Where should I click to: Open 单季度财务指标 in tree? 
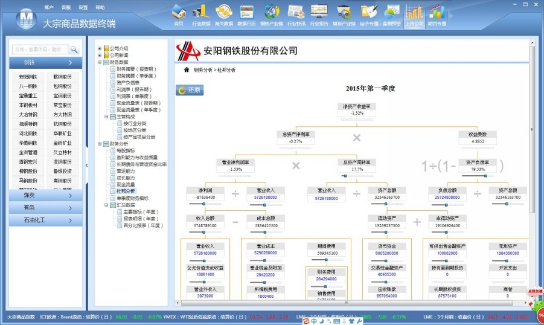(x=133, y=198)
